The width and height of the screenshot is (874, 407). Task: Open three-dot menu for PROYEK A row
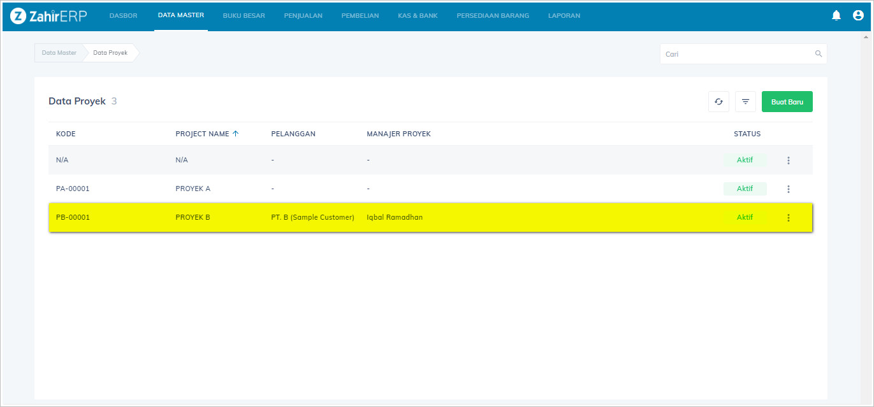789,189
